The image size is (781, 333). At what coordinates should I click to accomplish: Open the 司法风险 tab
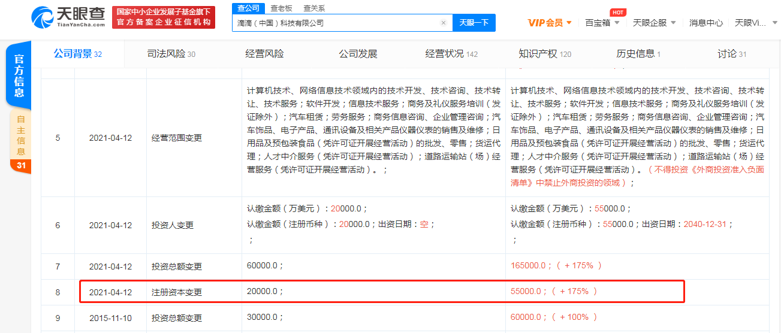coord(171,54)
